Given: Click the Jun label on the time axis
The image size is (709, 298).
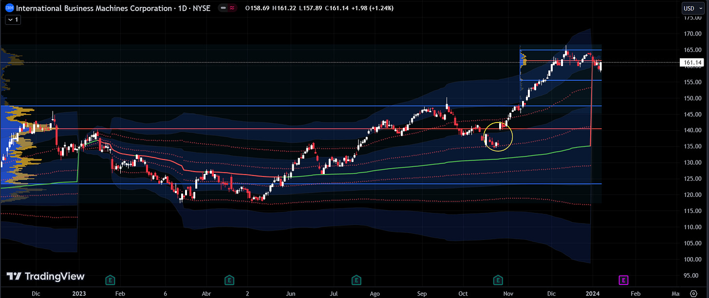Looking at the screenshot, I should click(x=291, y=294).
